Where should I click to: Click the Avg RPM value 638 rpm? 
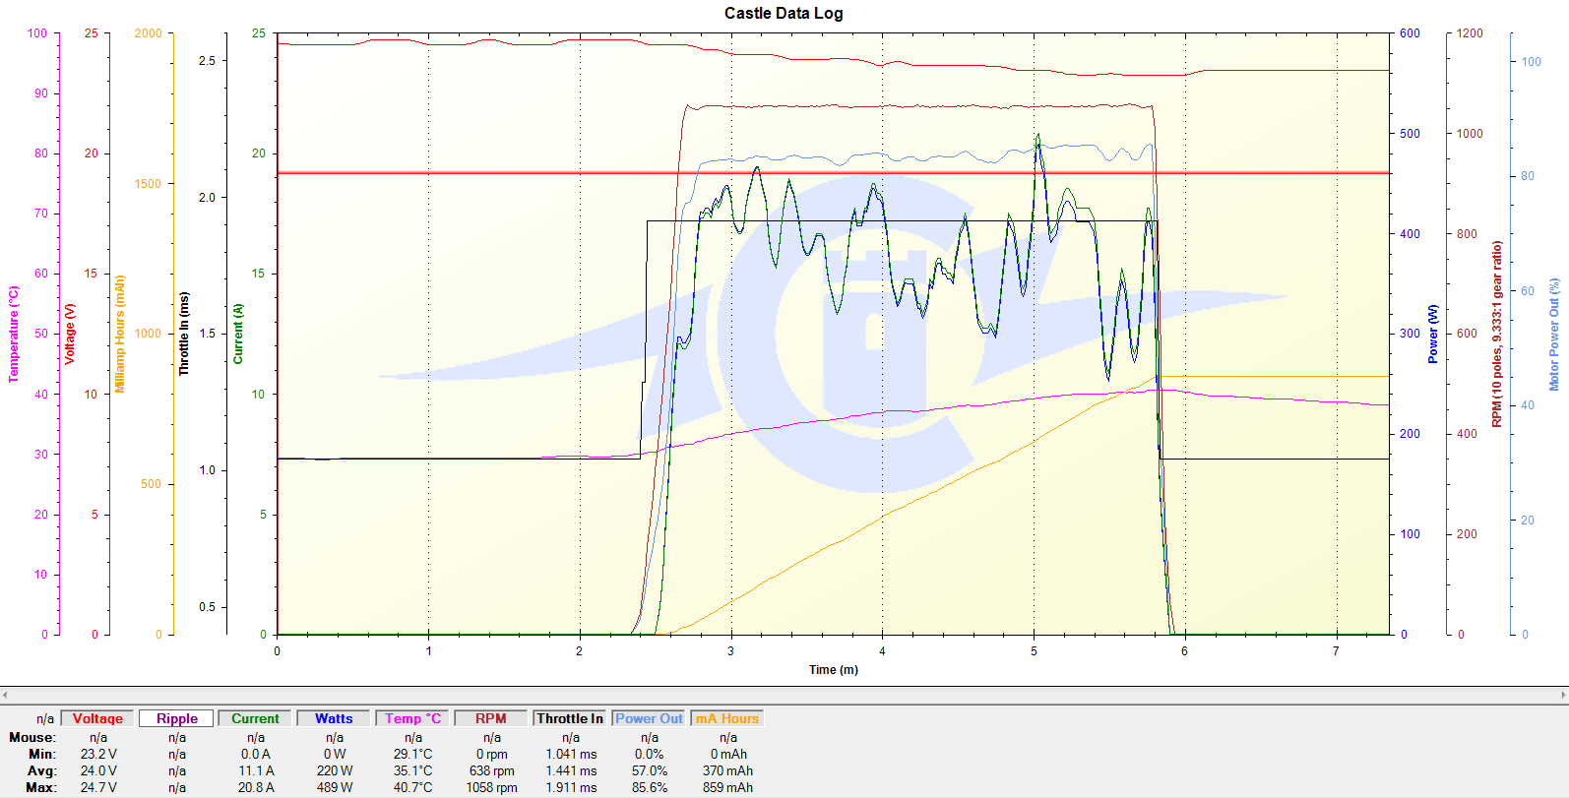tap(492, 770)
